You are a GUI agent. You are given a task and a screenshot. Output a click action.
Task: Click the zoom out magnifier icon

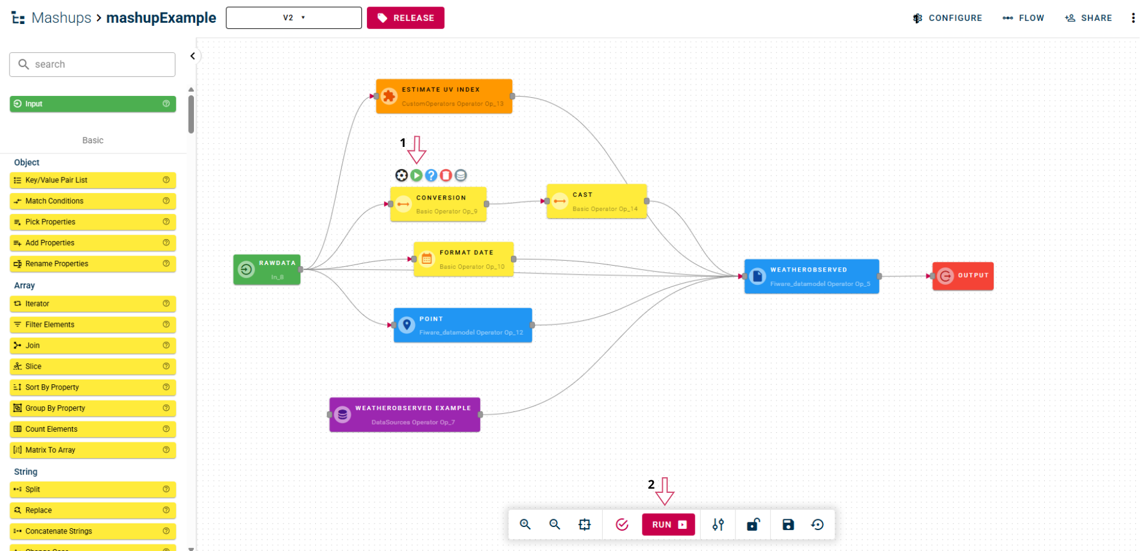[x=555, y=525]
